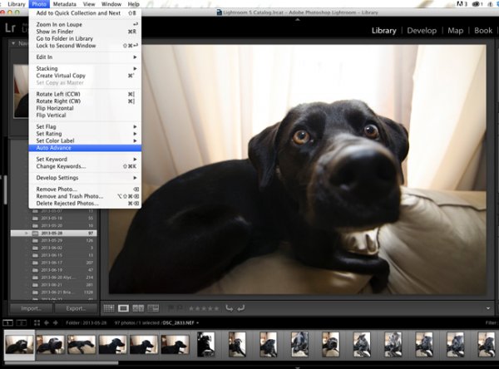
Task: Click the Import button
Action: [x=32, y=308]
